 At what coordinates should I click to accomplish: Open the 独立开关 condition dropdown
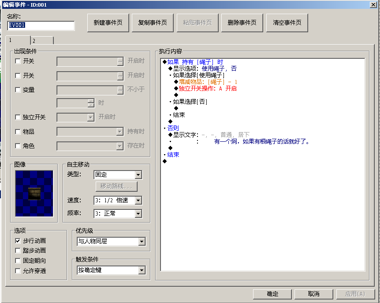click(76, 117)
